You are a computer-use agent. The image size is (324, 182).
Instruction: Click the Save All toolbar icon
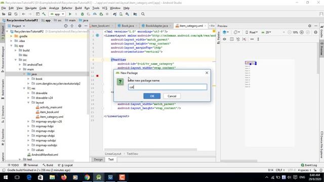pos(10,14)
